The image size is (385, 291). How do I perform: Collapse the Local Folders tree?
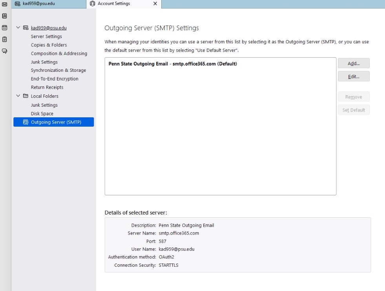click(x=18, y=96)
